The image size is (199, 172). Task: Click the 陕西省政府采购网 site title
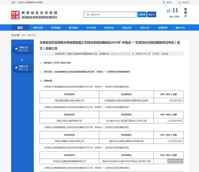point(39,13)
